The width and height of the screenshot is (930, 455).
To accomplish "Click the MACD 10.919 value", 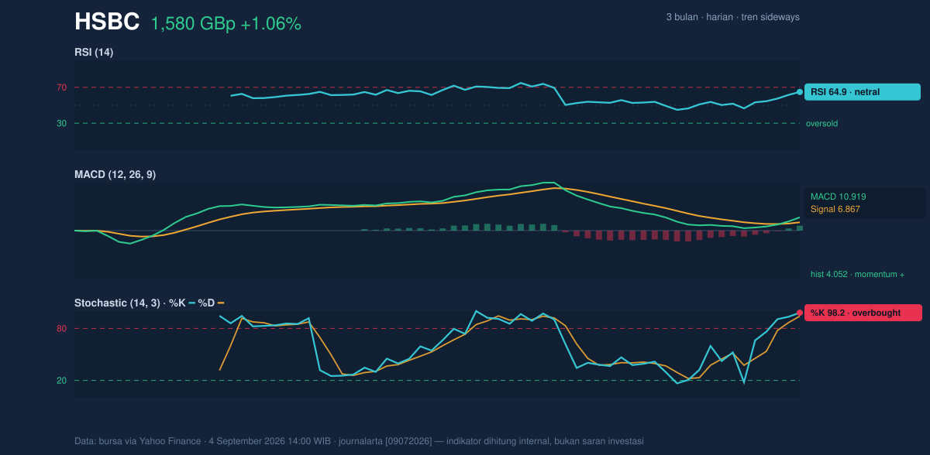I will [x=839, y=197].
